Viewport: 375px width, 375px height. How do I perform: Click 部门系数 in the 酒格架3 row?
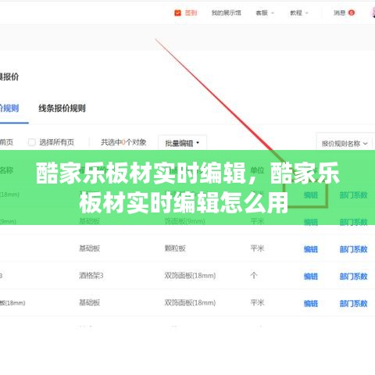[353, 277]
